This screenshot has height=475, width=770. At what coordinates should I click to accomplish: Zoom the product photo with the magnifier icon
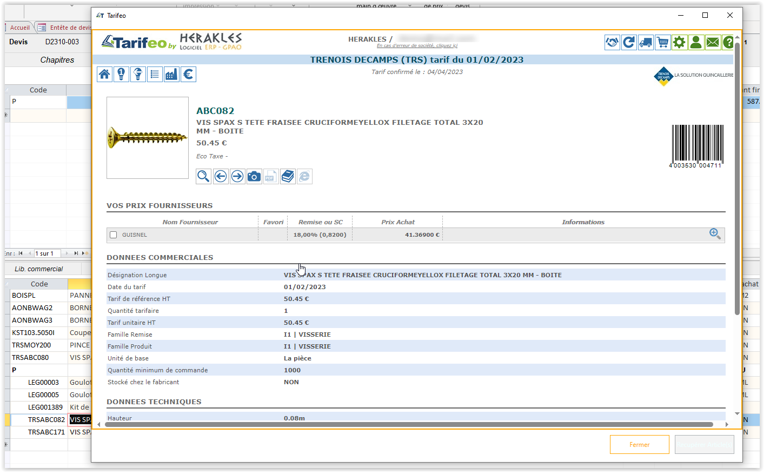tap(203, 176)
